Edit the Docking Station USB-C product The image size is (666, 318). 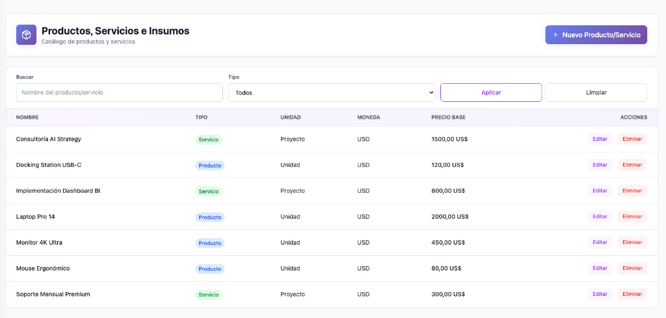(x=600, y=165)
